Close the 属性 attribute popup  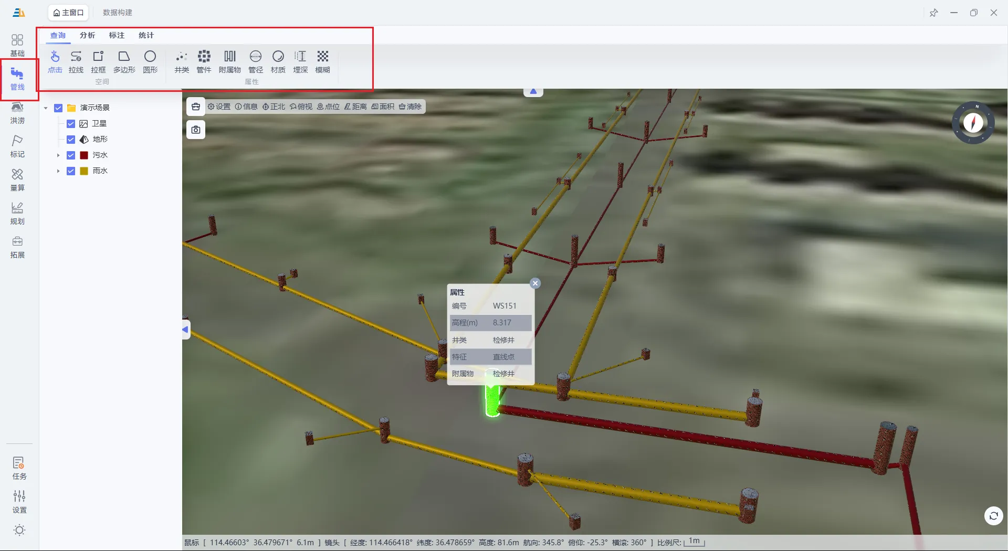pos(535,283)
